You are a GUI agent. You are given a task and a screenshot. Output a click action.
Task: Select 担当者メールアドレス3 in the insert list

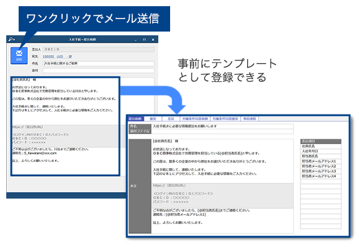320,171
